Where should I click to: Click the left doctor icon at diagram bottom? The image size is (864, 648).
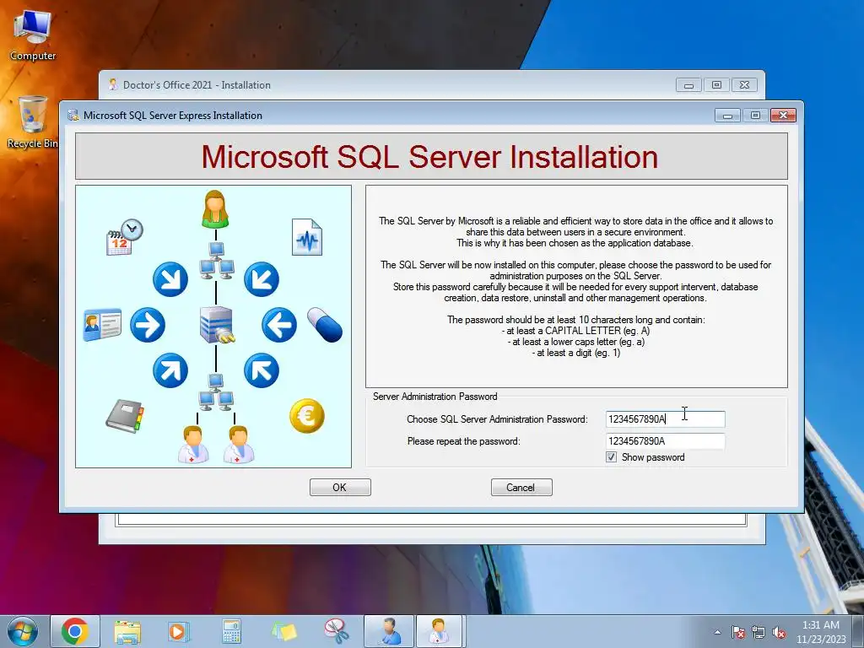pyautogui.click(x=193, y=444)
